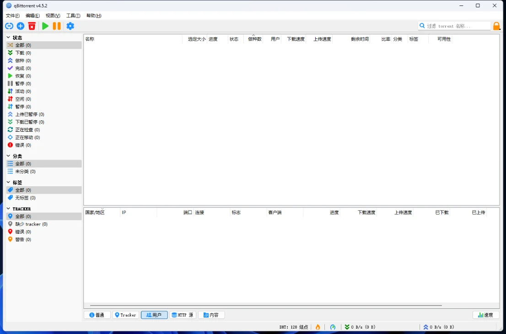506x334 pixels.
Task: Click the upload speed 0 B/s status indicator
Action: [439, 327]
